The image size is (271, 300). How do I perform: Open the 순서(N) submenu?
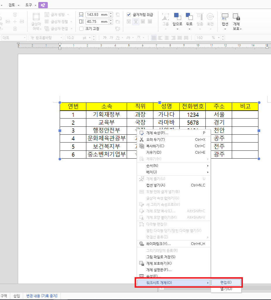pos(174,166)
